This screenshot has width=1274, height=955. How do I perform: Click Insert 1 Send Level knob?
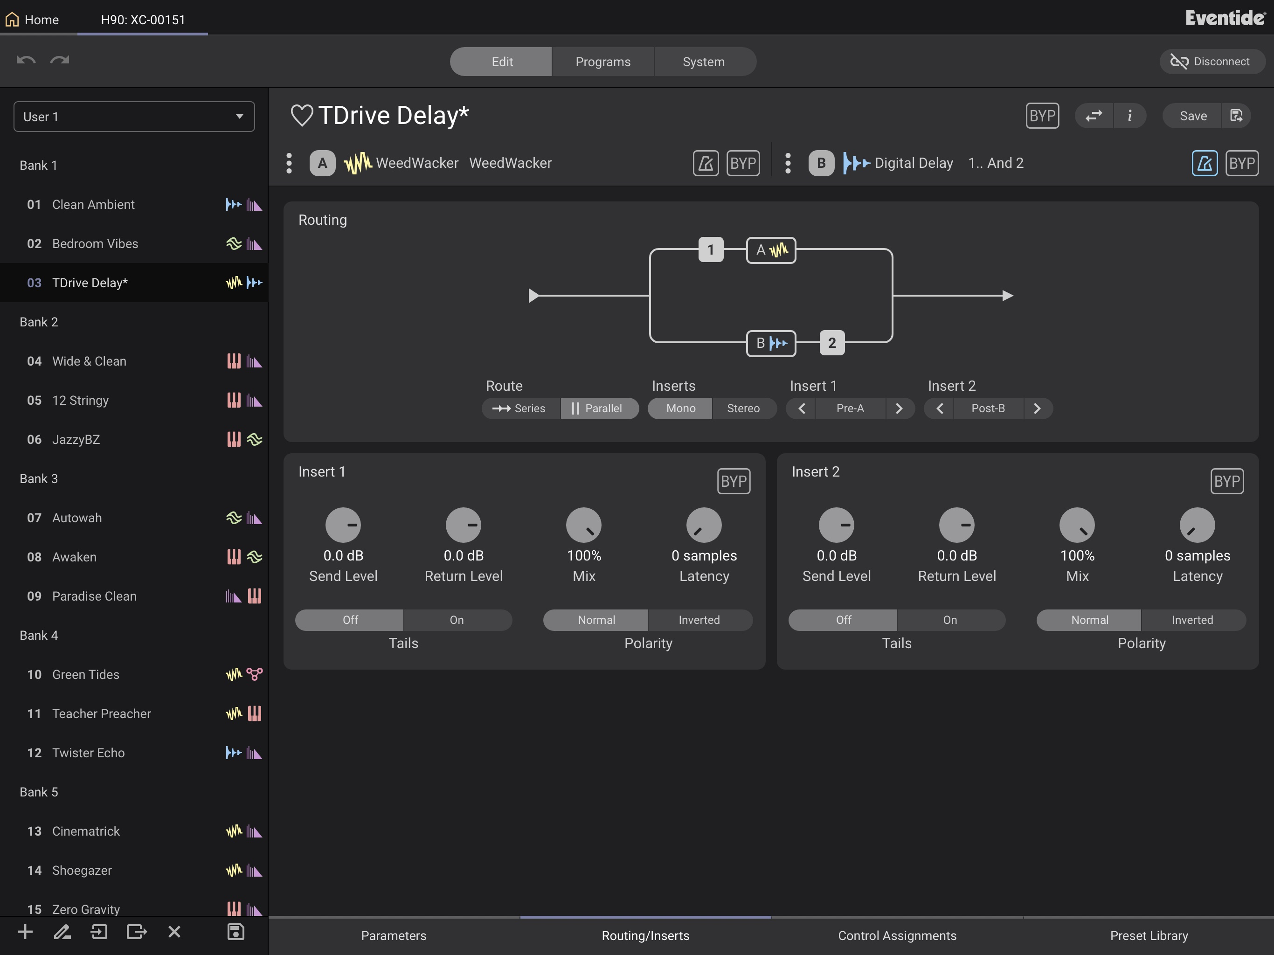[343, 525]
